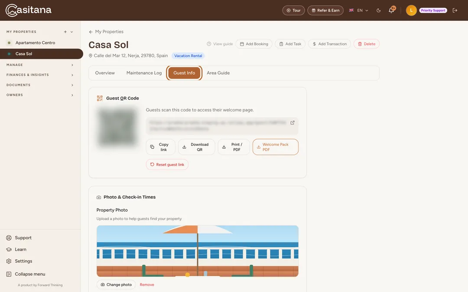Download the Welcome Pack PDF
The image size is (468, 292).
coord(276,147)
